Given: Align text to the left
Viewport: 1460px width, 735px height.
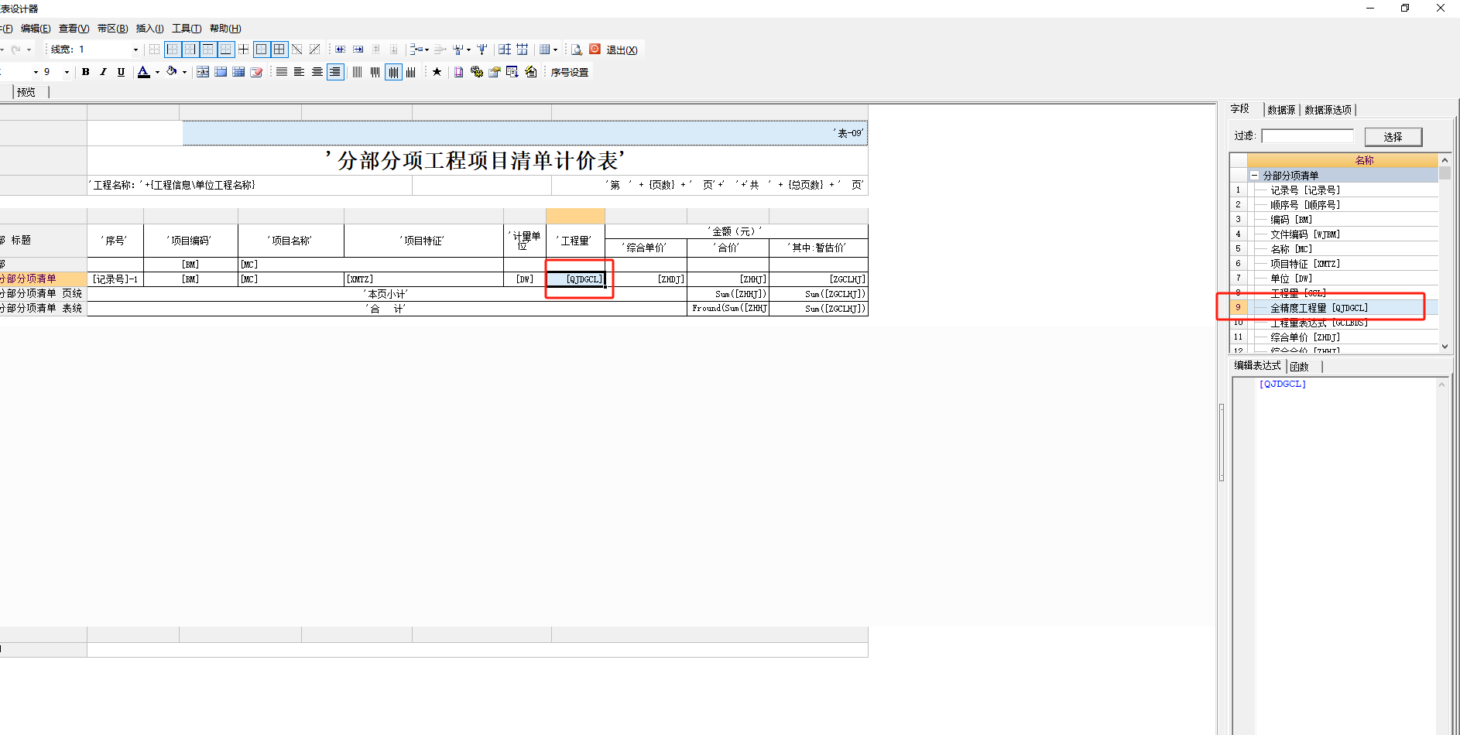Looking at the screenshot, I should pos(299,72).
